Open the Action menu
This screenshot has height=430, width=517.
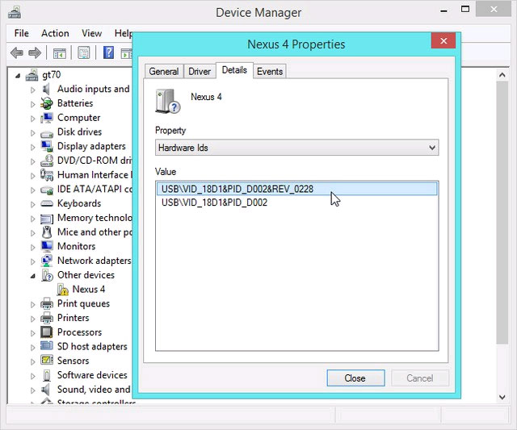(x=55, y=33)
